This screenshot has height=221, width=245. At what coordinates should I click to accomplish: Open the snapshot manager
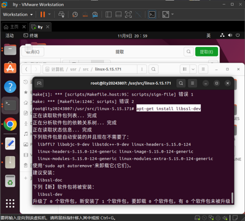click(x=95, y=15)
